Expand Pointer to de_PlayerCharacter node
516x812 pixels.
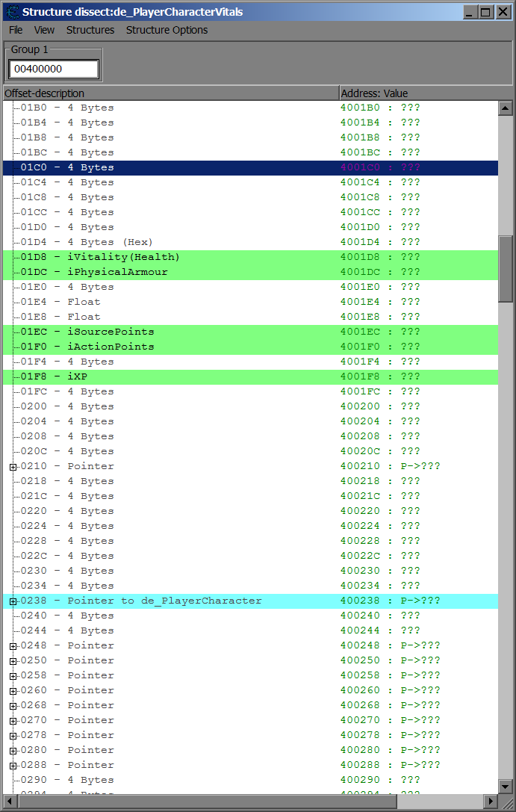pyautogui.click(x=13, y=601)
